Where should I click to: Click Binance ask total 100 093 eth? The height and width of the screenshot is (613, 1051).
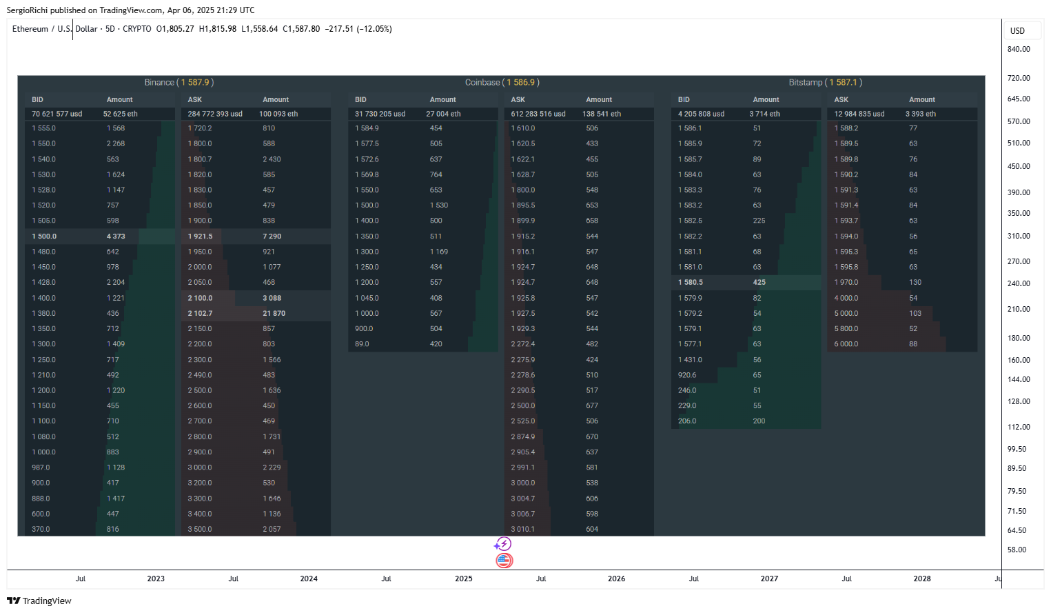coord(278,114)
